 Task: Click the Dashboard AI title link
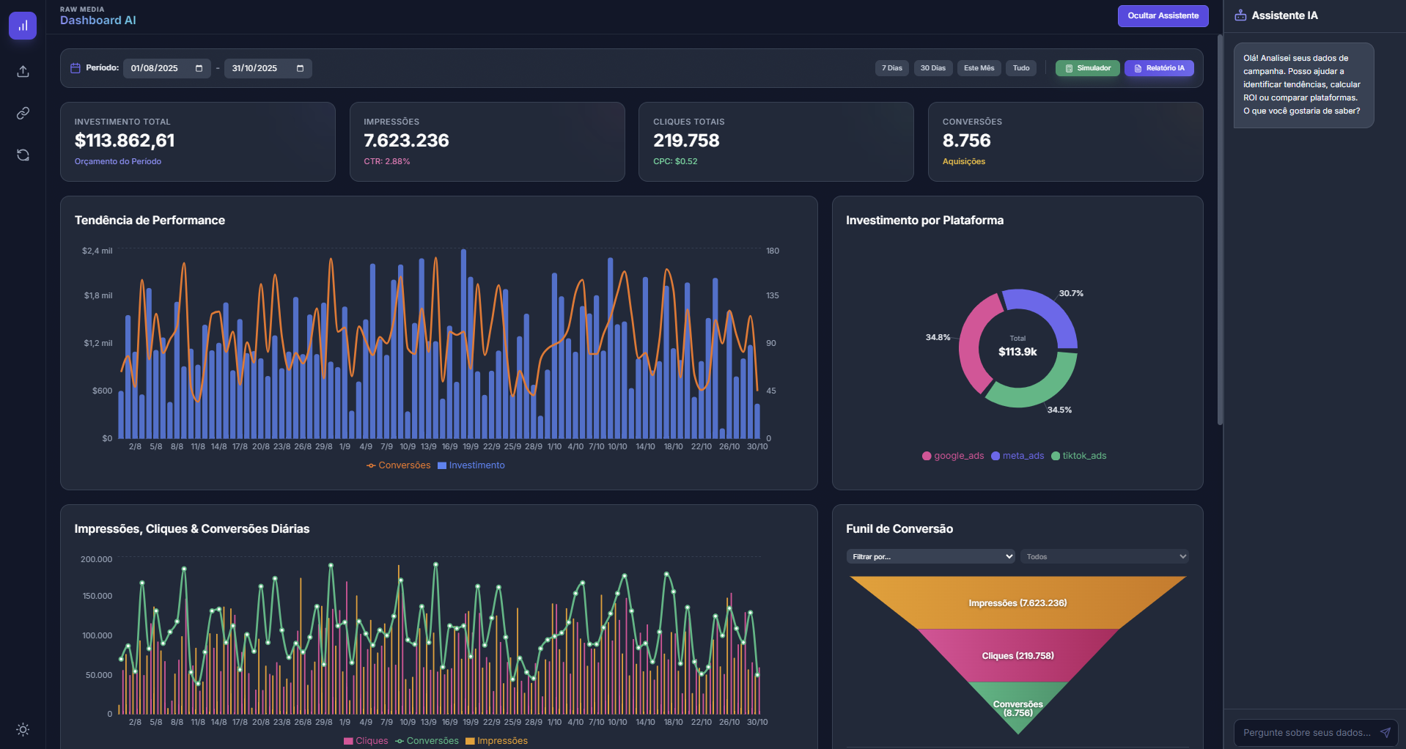98,21
